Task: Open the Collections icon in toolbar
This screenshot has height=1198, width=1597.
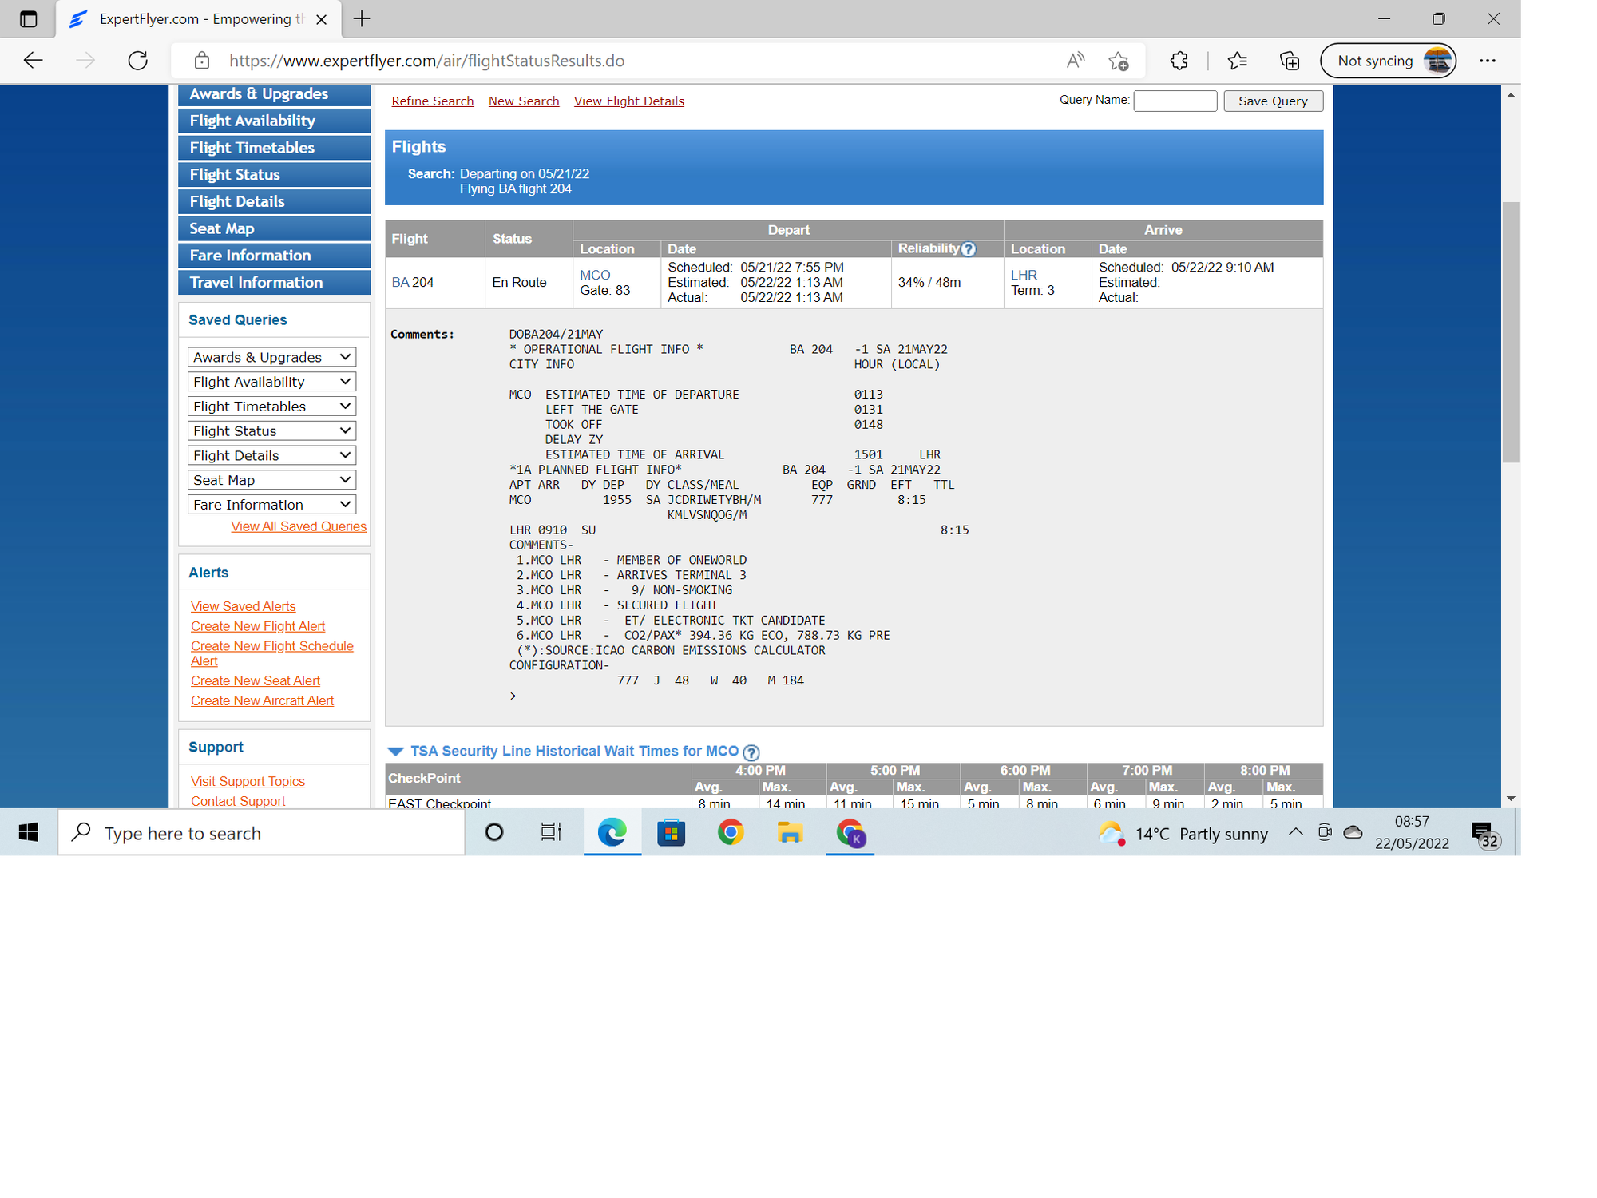Action: (x=1290, y=61)
